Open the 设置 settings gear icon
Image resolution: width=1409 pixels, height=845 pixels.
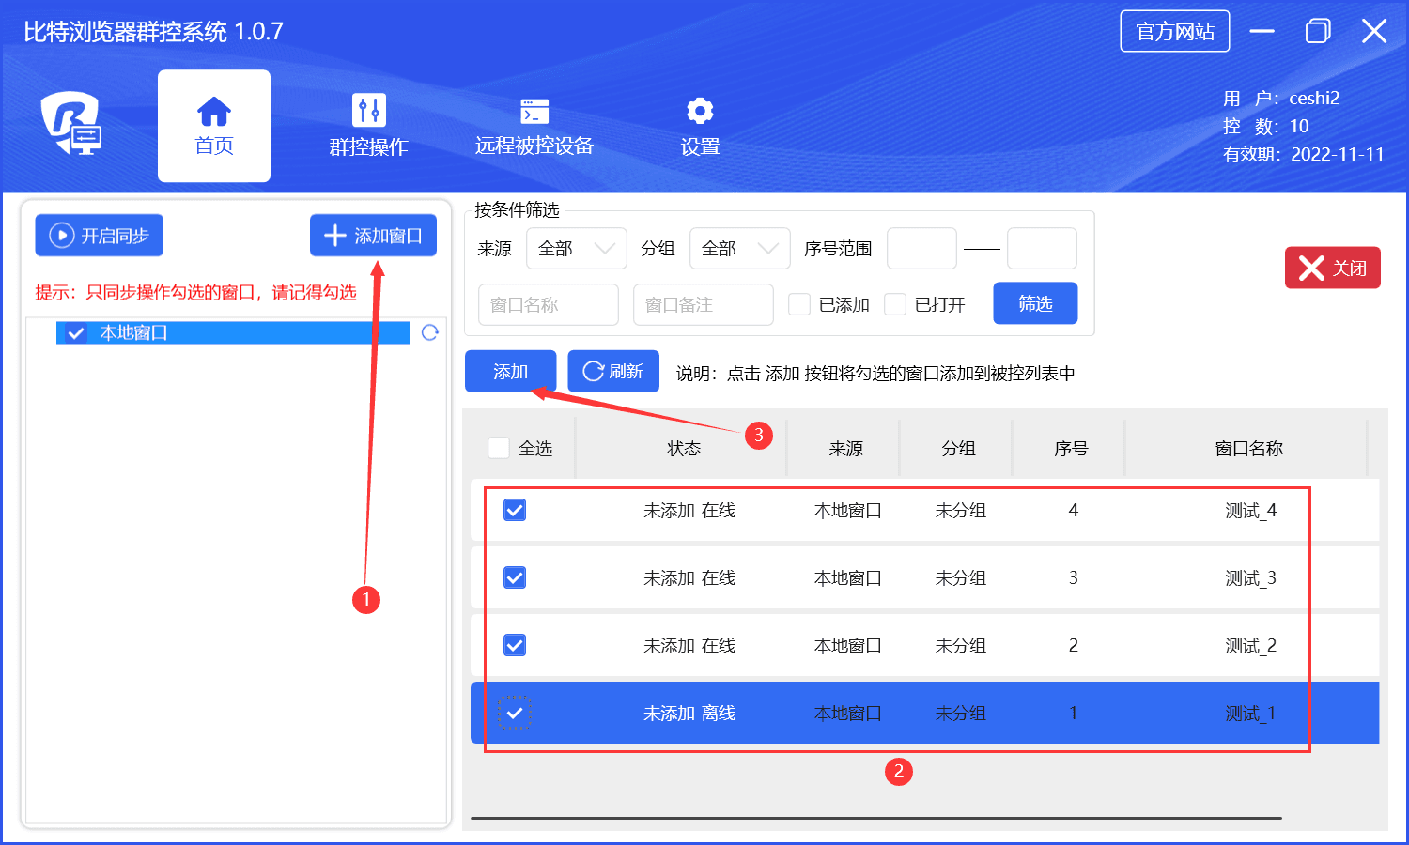(x=699, y=111)
